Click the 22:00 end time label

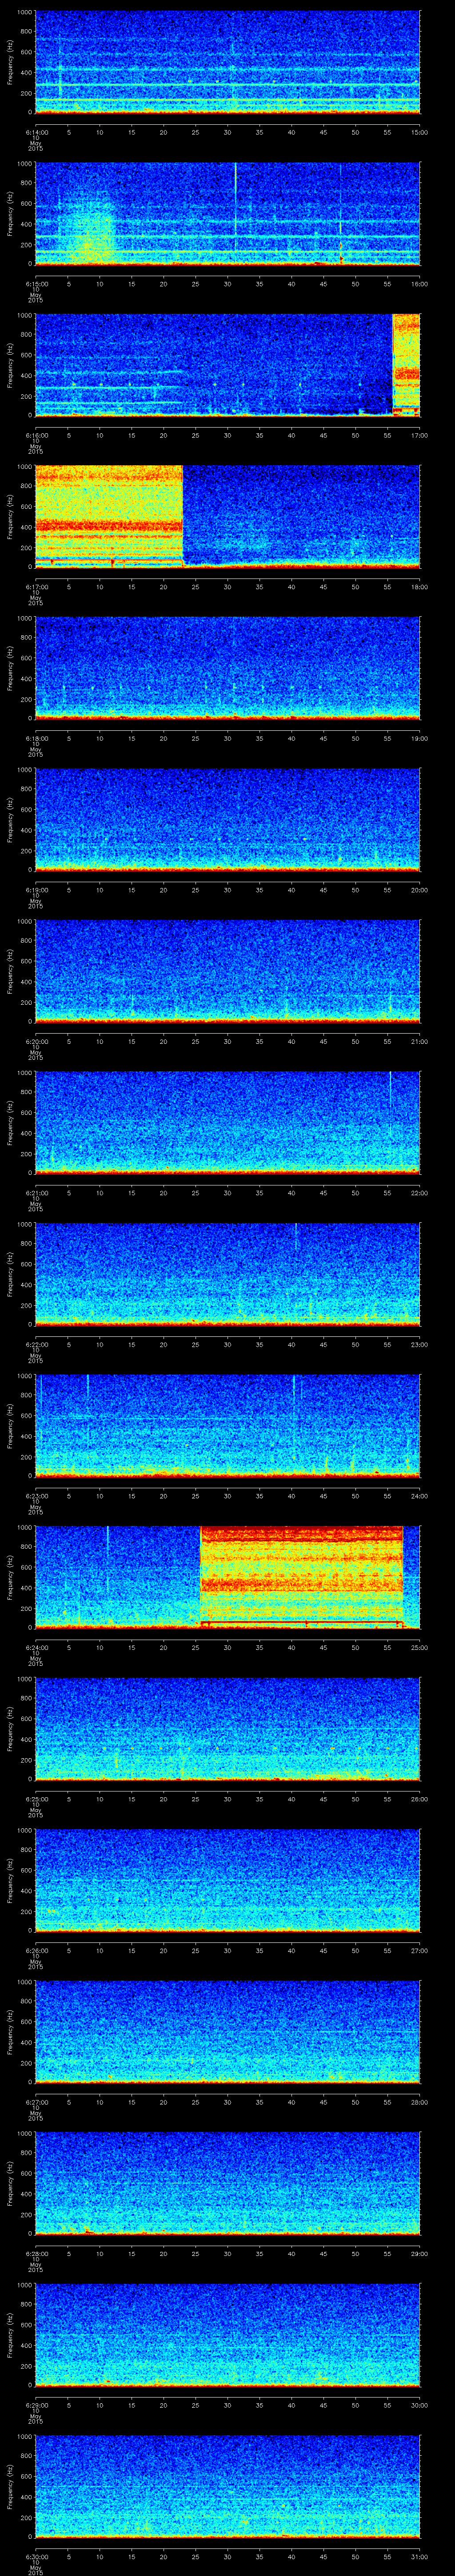[x=420, y=1193]
